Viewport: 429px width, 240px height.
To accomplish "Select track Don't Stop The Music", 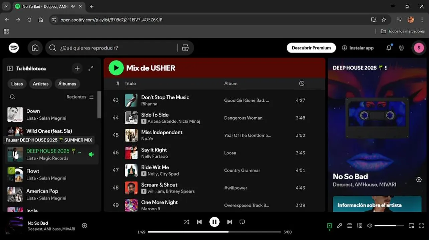I will click(x=165, y=97).
